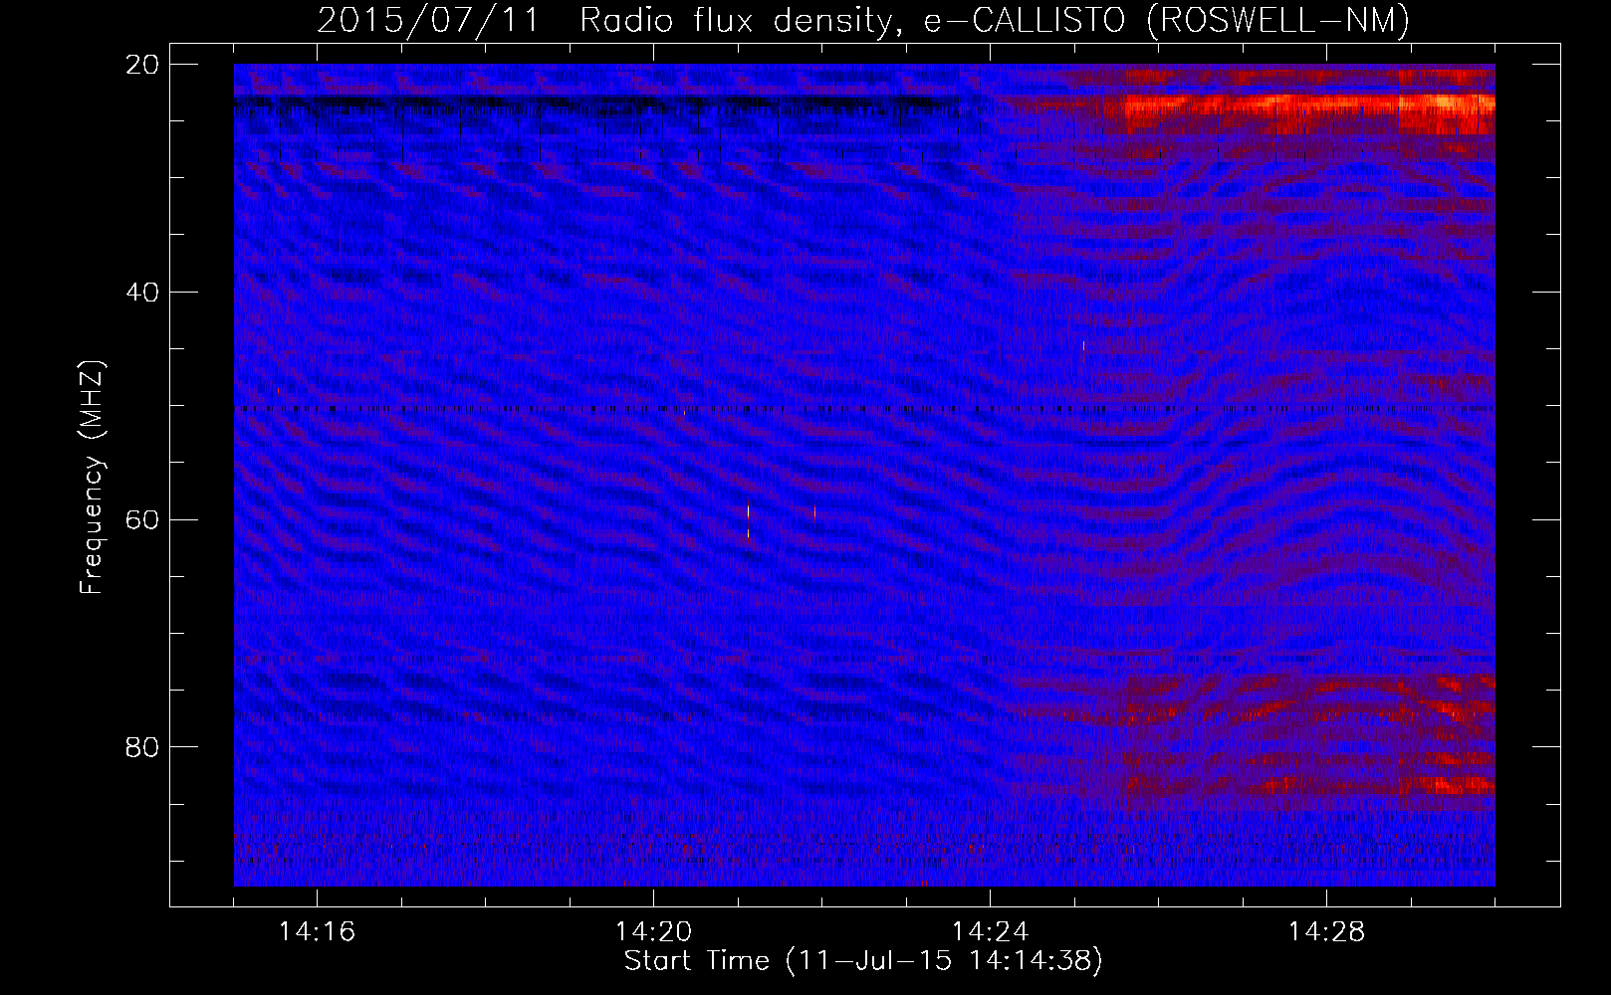Click the "14:20" time tick label

(x=653, y=932)
